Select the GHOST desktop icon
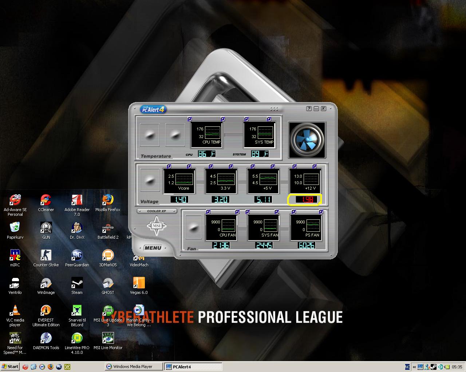The width and height of the screenshot is (466, 372). [x=108, y=286]
